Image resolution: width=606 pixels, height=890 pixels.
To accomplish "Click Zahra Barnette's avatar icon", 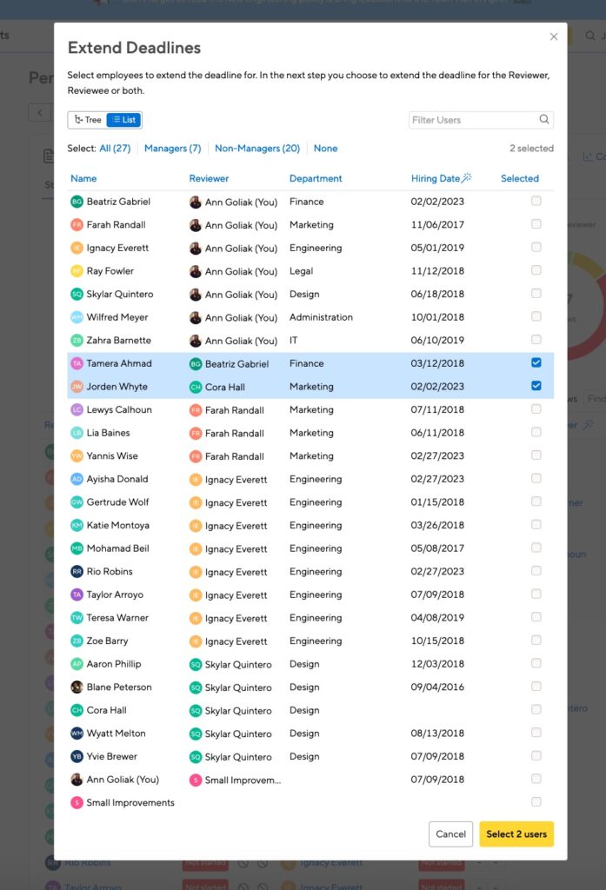I will [x=77, y=340].
